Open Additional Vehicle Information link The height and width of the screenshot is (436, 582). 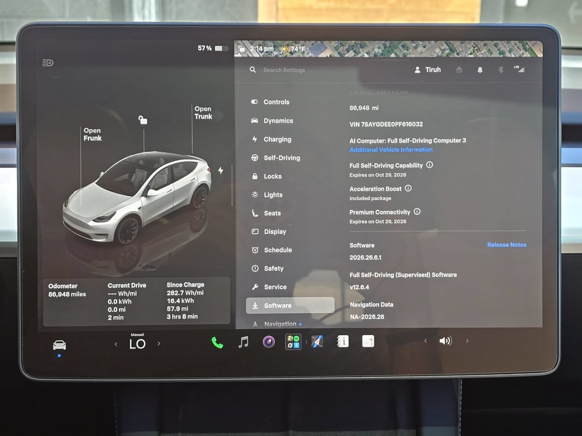click(x=391, y=150)
